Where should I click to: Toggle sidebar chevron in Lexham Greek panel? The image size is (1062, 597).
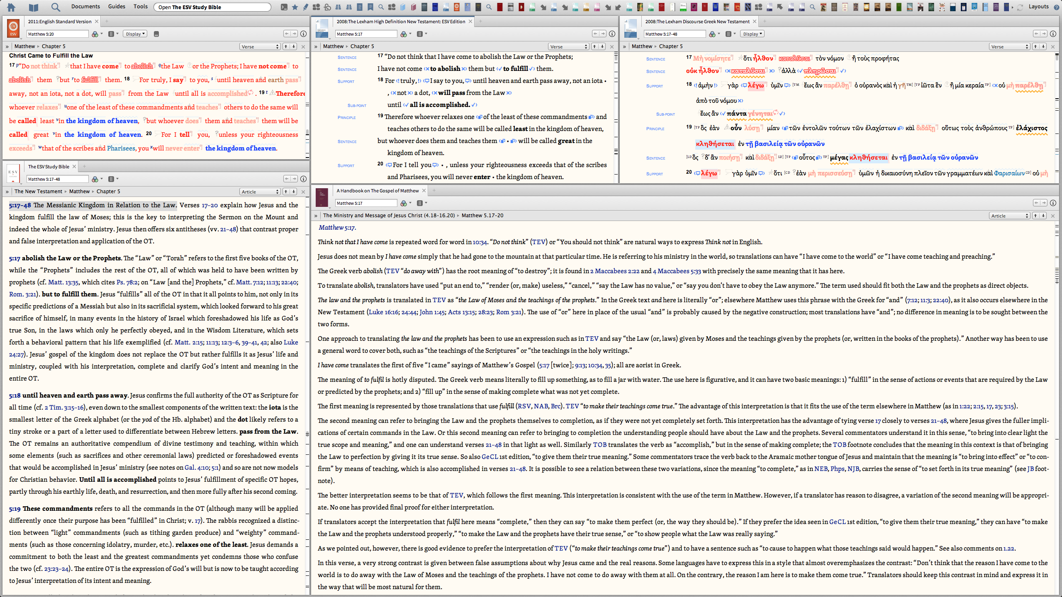(x=624, y=46)
